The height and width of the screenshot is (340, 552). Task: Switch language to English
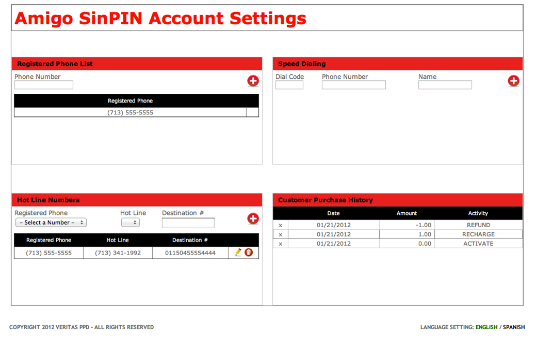(486, 327)
